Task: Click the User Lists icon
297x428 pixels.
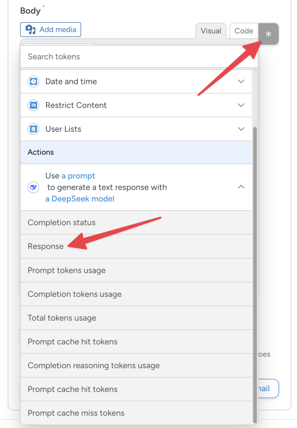Action: (33, 129)
